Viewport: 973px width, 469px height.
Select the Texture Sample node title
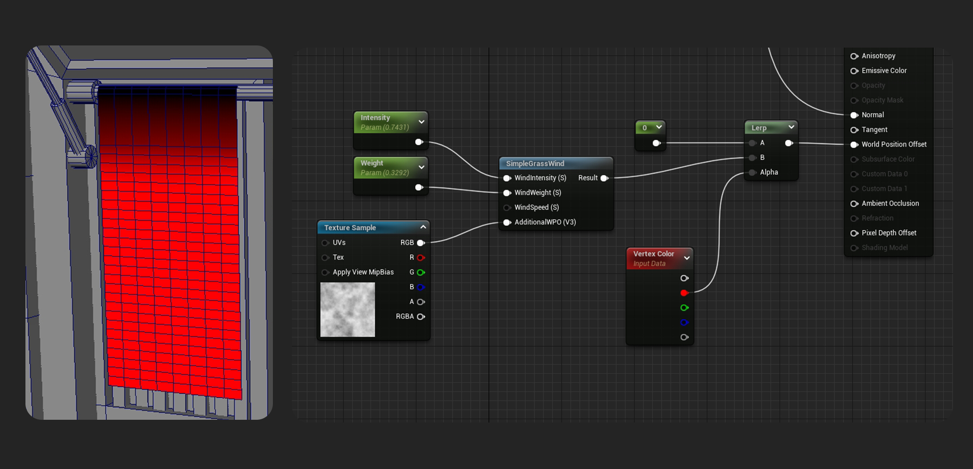[350, 228]
